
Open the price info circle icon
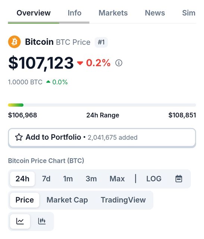point(119,63)
